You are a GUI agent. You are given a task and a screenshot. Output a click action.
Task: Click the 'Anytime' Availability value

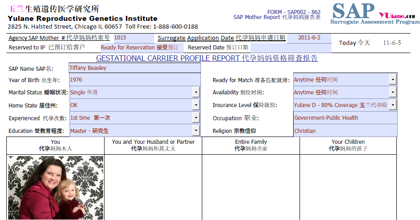(x=315, y=93)
